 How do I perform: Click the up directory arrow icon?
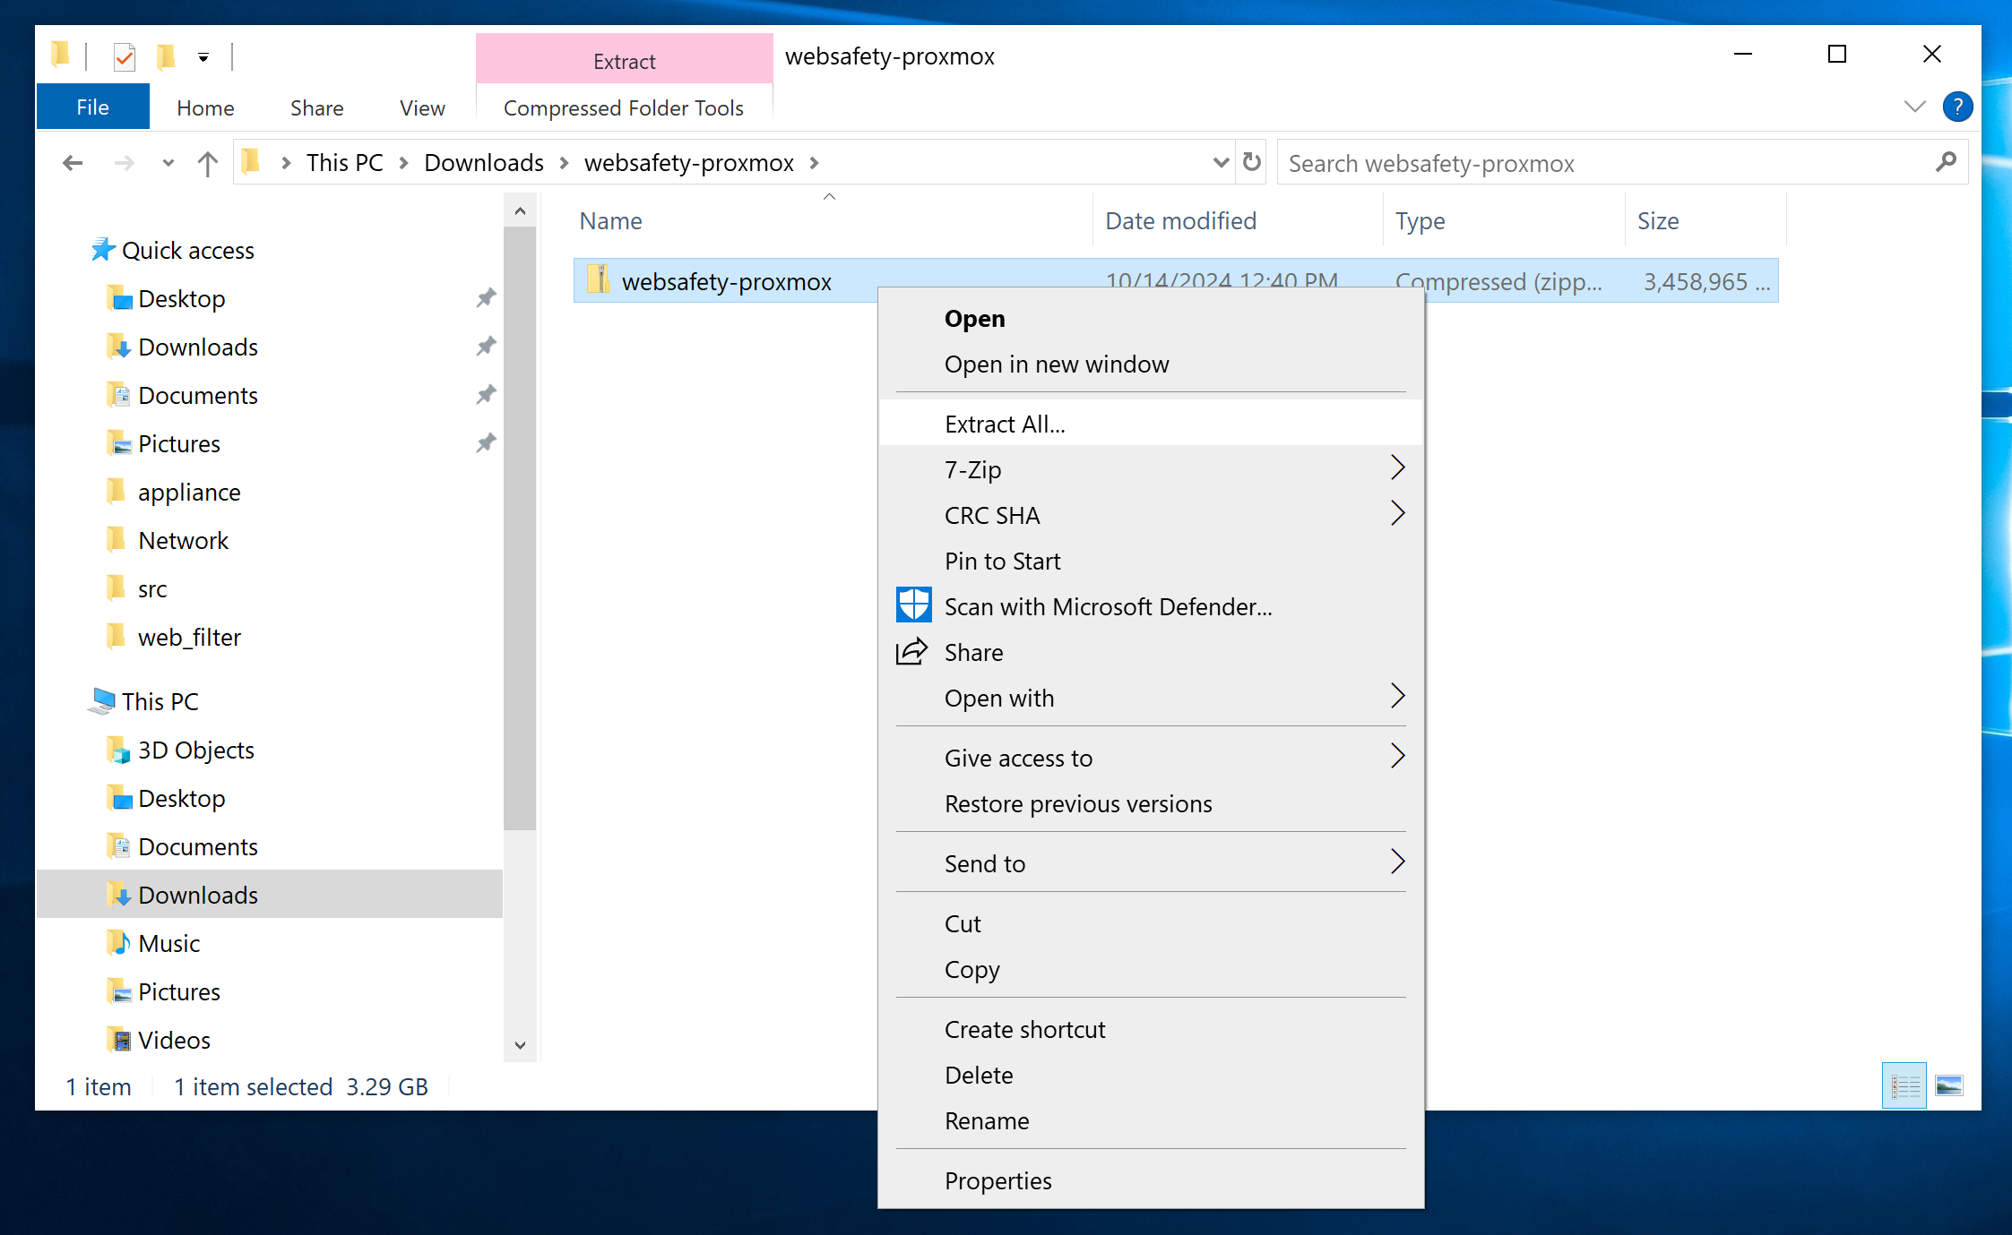pos(207,162)
